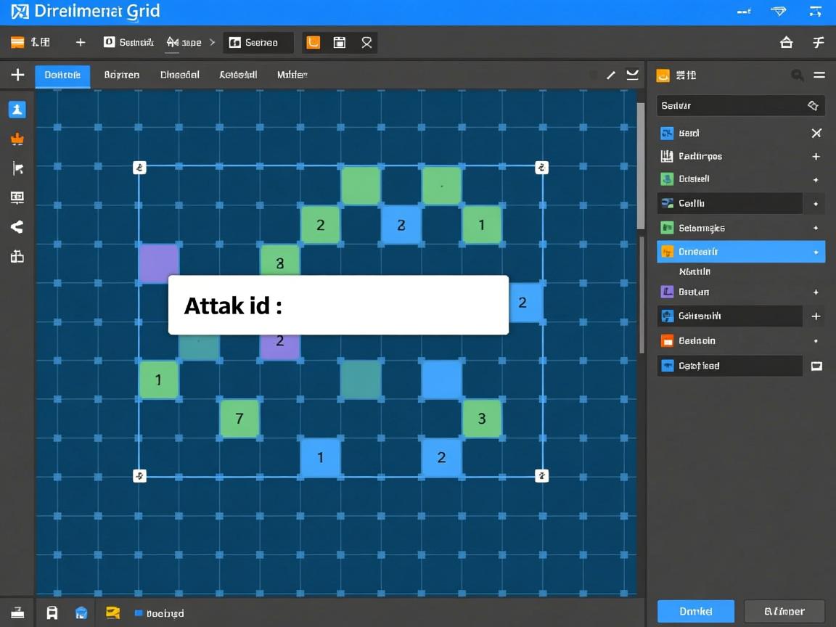Click the pencil edit icon above the grid

pyautogui.click(x=611, y=75)
